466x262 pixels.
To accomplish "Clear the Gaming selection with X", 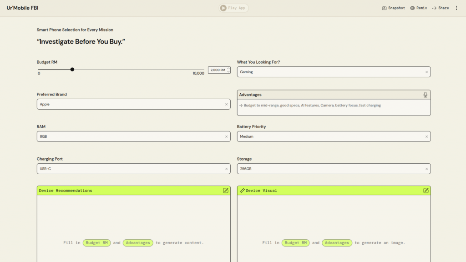I will 426,72.
